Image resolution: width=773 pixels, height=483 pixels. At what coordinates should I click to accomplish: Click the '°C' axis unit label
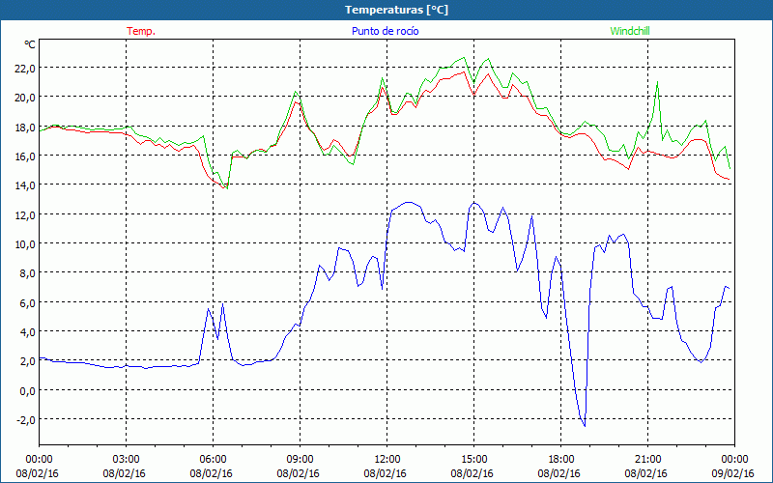pos(30,44)
